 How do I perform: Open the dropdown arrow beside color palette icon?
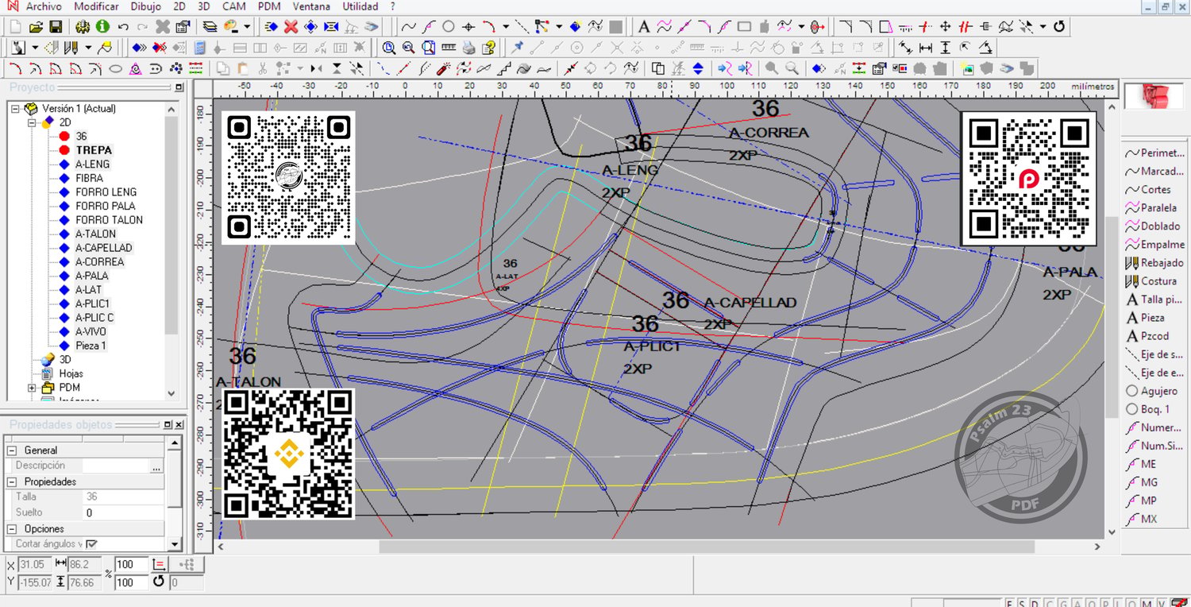click(x=247, y=26)
